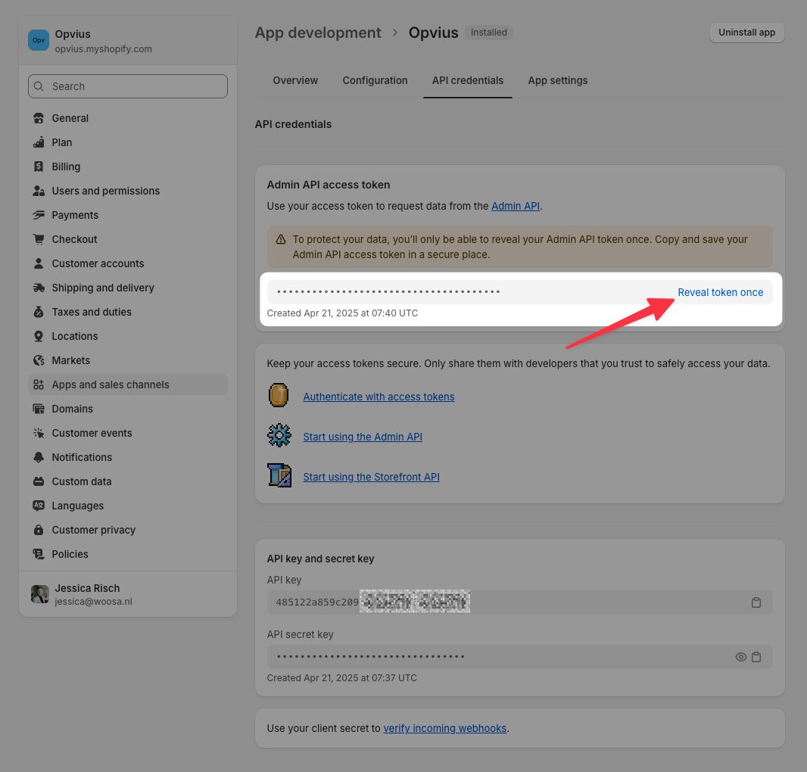Click the Payments hand icon

[x=39, y=215]
